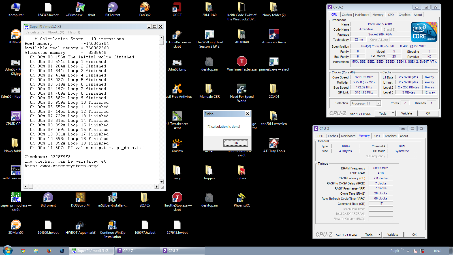The height and width of the screenshot is (255, 453).
Task: Click the Core Speed value 3791.02 MHz
Action: tap(364, 77)
